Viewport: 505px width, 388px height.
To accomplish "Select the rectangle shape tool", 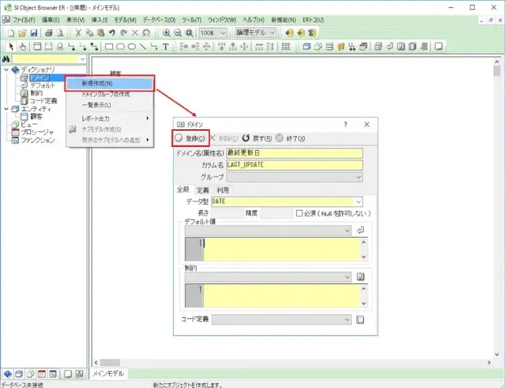I will 109,46.
